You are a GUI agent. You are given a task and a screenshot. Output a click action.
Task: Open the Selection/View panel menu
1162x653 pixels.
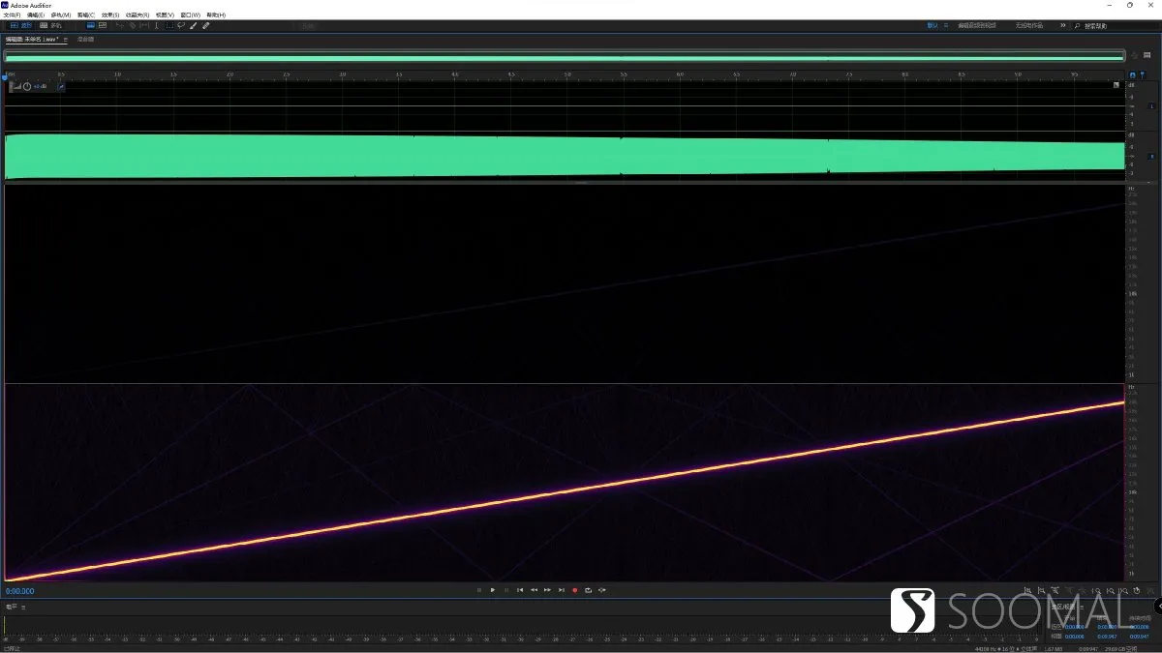[1082, 607]
